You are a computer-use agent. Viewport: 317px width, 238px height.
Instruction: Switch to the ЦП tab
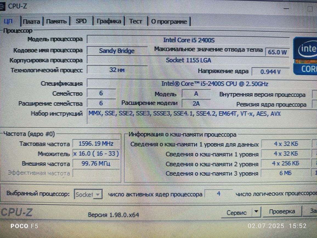coord(9,21)
